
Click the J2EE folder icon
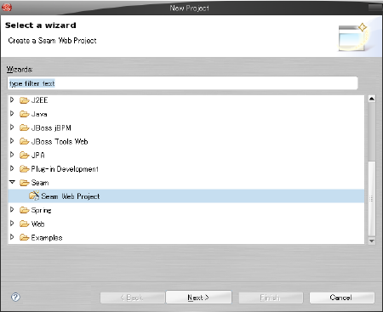(x=25, y=100)
